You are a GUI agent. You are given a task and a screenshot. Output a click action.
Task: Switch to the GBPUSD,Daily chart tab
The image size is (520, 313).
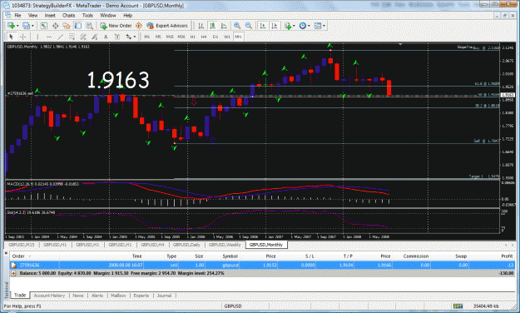click(x=186, y=245)
